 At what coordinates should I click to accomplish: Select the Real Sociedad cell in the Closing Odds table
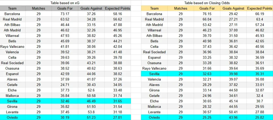click(x=154, y=52)
